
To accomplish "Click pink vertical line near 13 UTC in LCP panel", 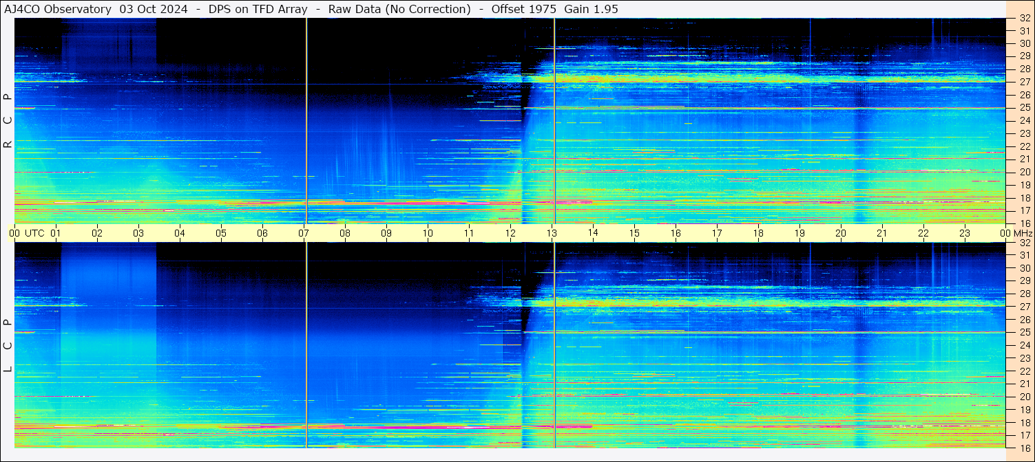I will (554, 357).
